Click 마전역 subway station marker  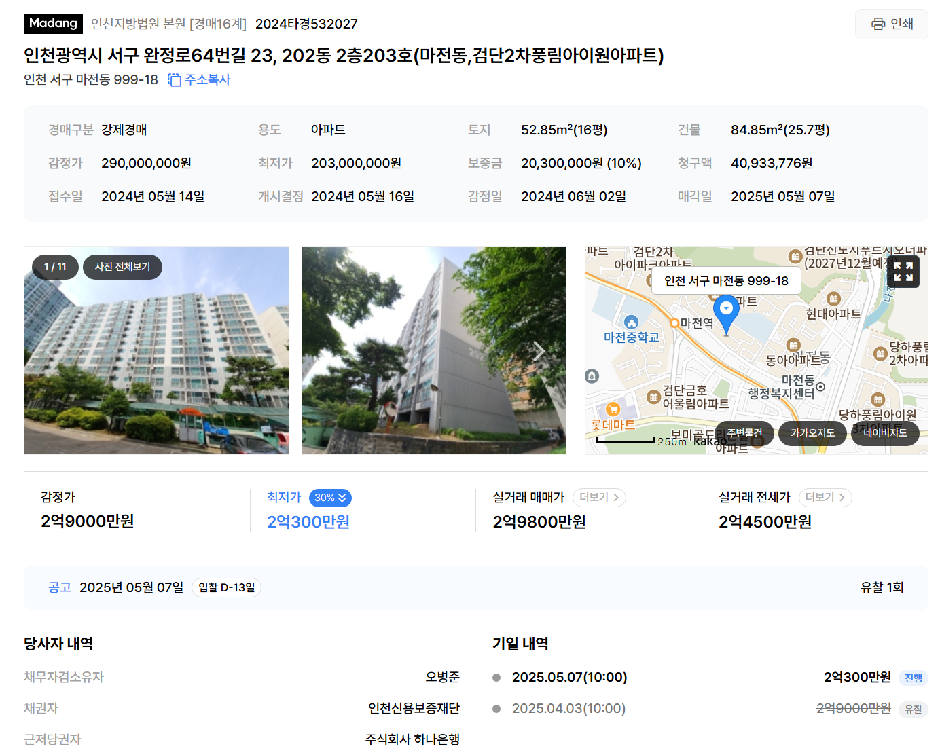674,323
